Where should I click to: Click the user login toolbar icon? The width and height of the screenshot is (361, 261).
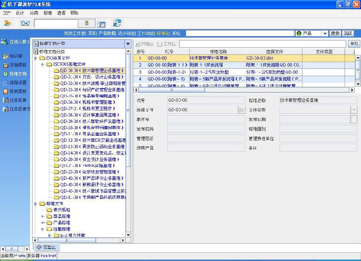[x=7, y=23]
